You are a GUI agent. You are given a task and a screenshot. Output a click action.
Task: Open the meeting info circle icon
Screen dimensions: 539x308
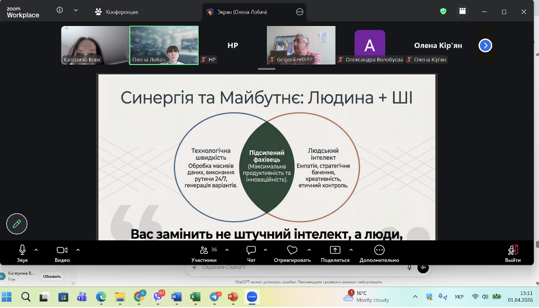pos(59,10)
